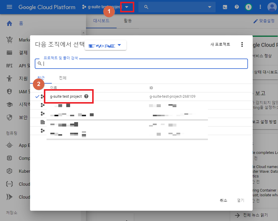Screen dimensions: 278x221
Task: Select g-suite test project row
Action: pyautogui.click(x=141, y=97)
